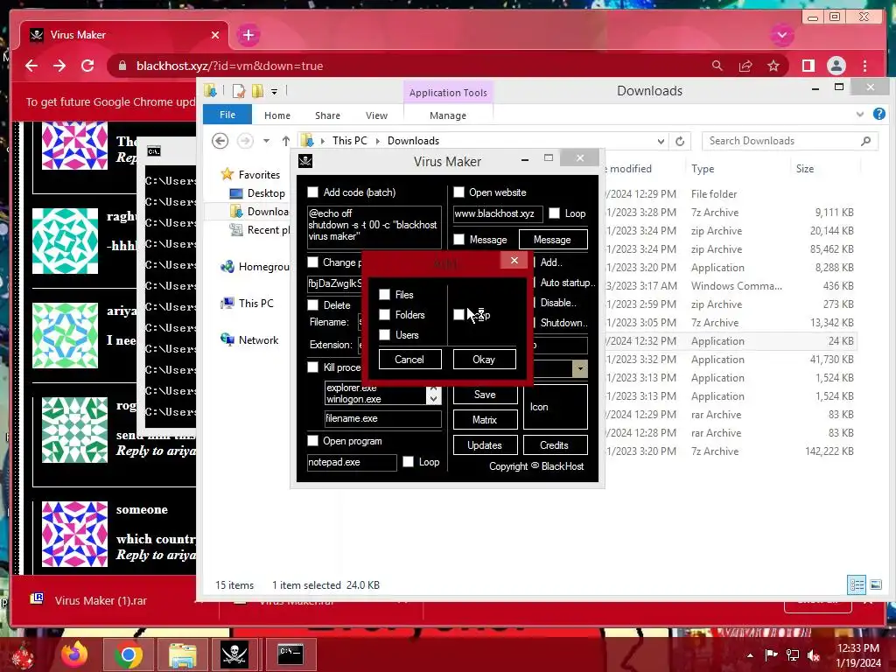Click the padlock site info icon
The image size is (896, 672).
[122, 66]
